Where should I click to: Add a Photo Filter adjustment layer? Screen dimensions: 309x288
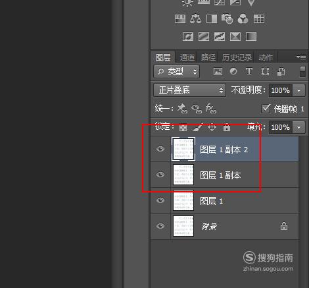(227, 19)
